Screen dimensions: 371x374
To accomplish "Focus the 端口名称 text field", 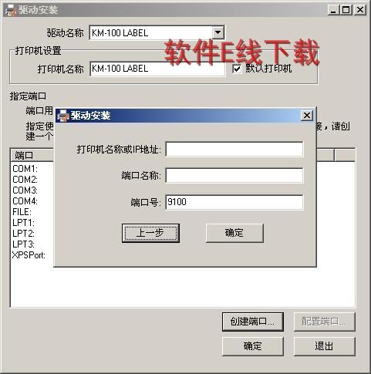I will coord(234,176).
